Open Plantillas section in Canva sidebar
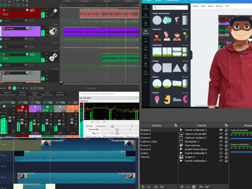The width and height of the screenshot is (252, 189). 146,7
